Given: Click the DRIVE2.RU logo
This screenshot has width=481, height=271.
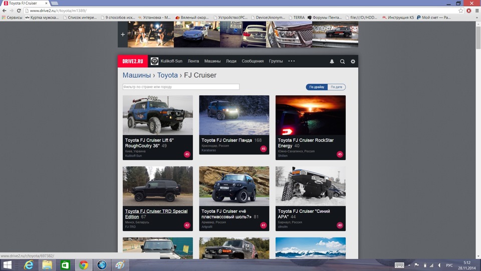Looking at the screenshot, I should [x=132, y=61].
